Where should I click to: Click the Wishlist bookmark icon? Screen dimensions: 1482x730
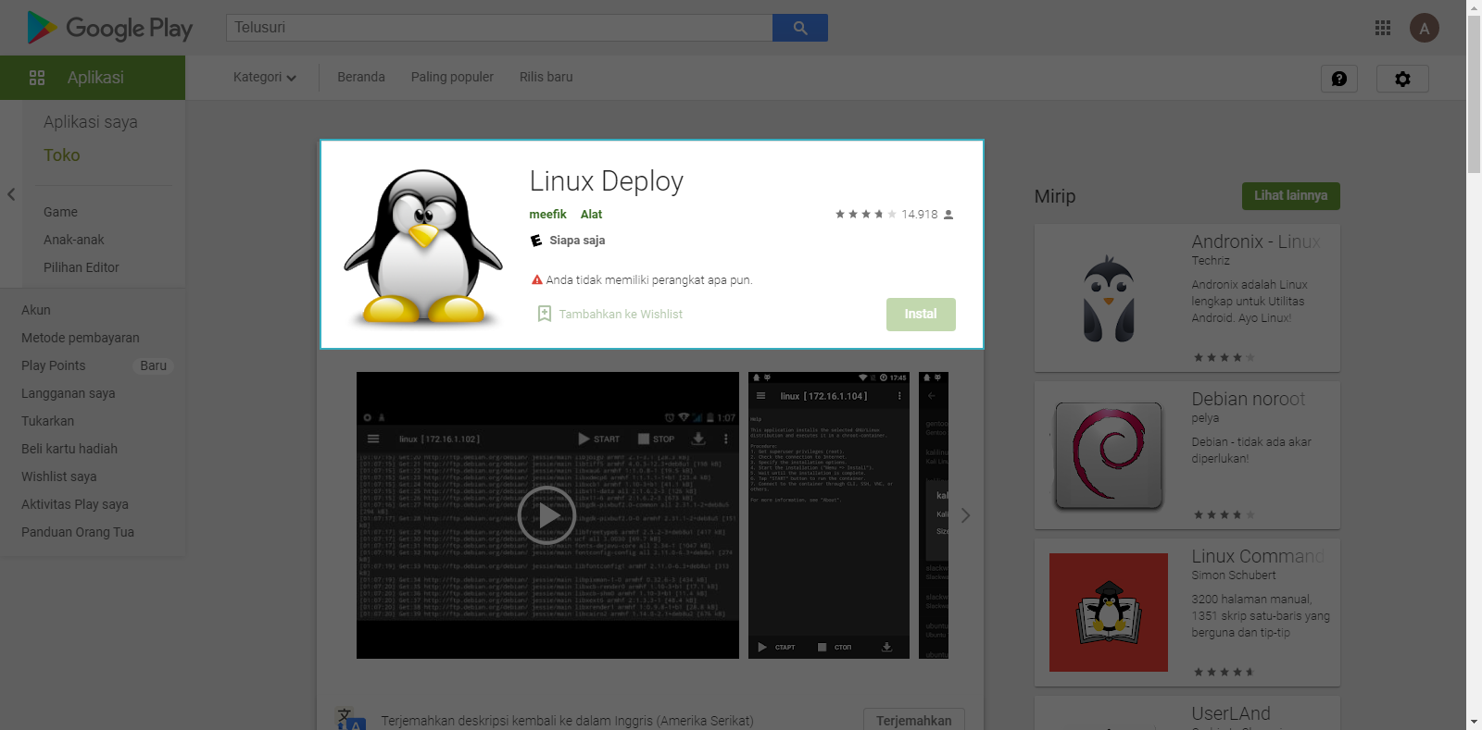(545, 314)
